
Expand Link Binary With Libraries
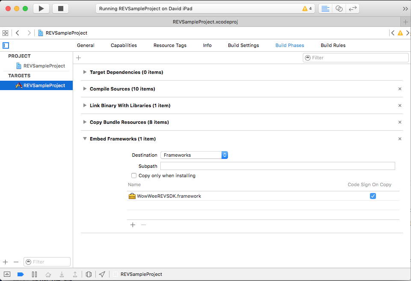coord(85,105)
